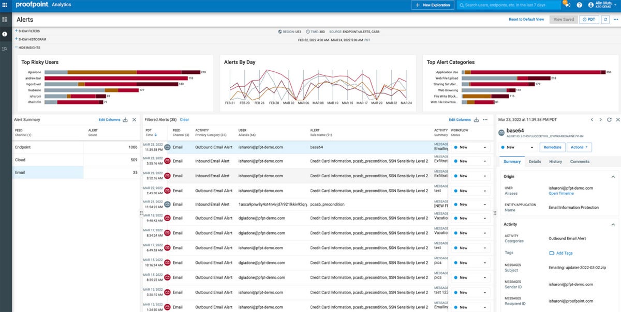Click the Remediate button

tap(552, 147)
